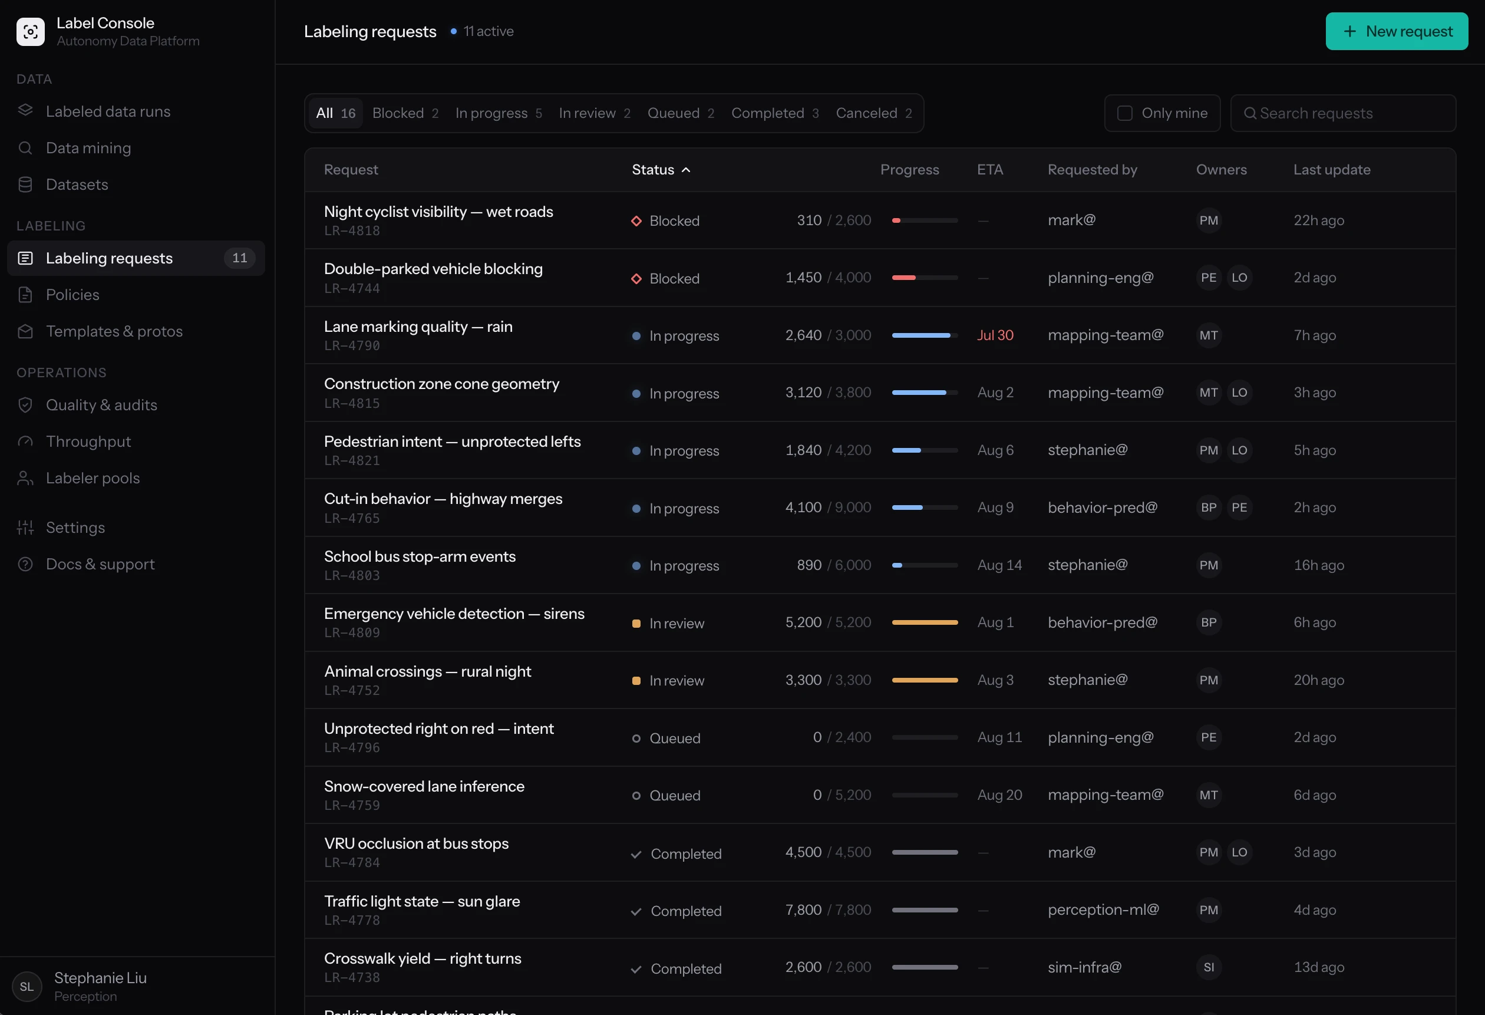Click progress bar for Pedestrian intent row
The image size is (1485, 1015).
[x=925, y=450]
